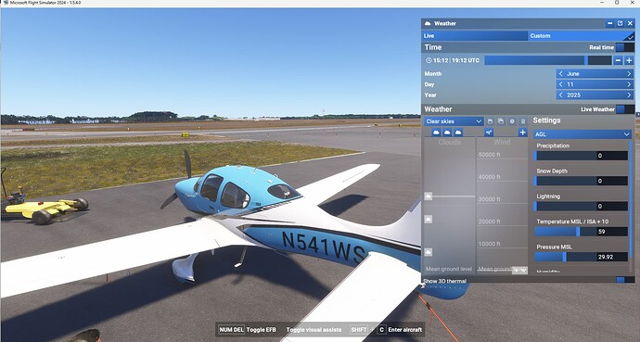Click the cloud icon in the Weather title bar
Image resolution: width=640 pixels, height=342 pixels.
[428, 24]
